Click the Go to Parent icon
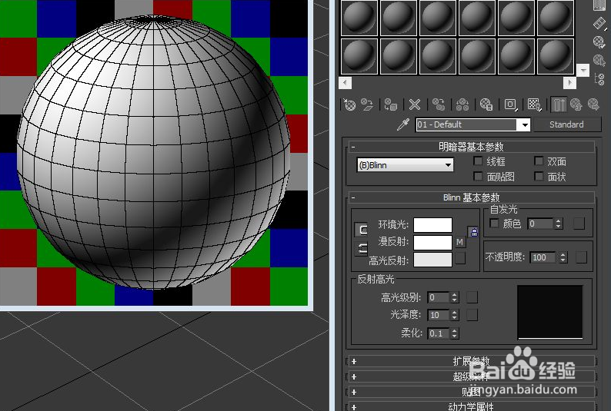The image size is (611, 411). 576,104
